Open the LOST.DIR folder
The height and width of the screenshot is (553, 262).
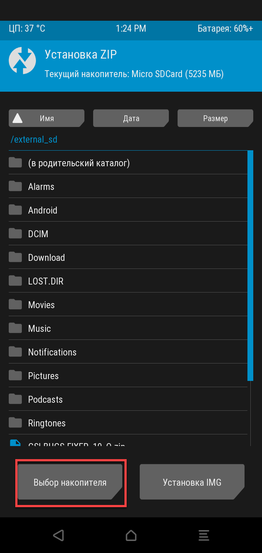tap(128, 281)
